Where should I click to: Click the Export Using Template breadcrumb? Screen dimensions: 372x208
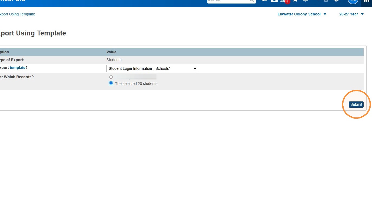pyautogui.click(x=17, y=14)
